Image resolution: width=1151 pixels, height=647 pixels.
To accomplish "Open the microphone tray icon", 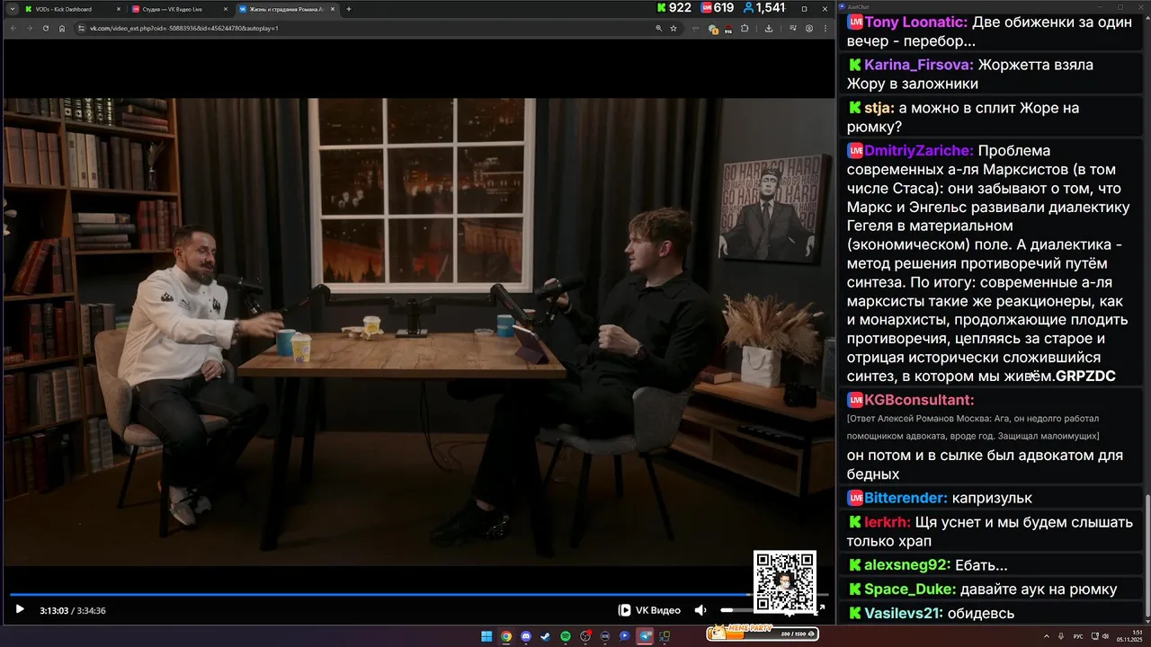I will [x=1061, y=635].
